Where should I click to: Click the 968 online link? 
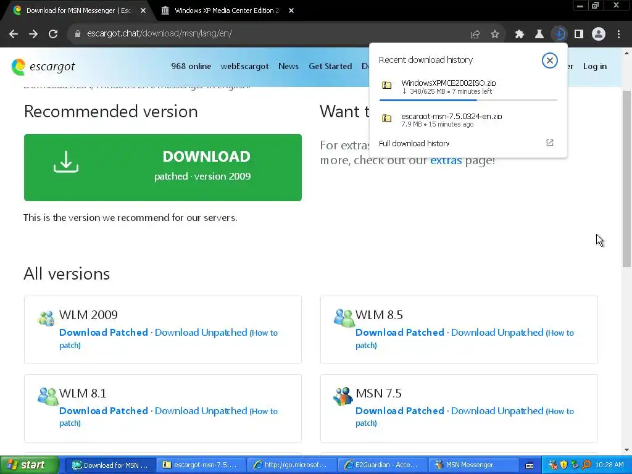pos(191,67)
